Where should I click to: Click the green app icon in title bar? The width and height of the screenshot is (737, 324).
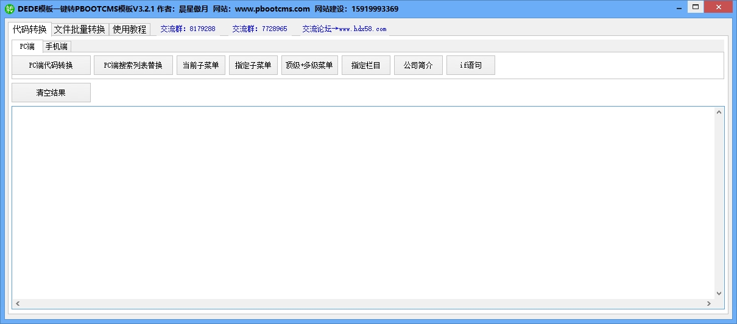(x=9, y=9)
